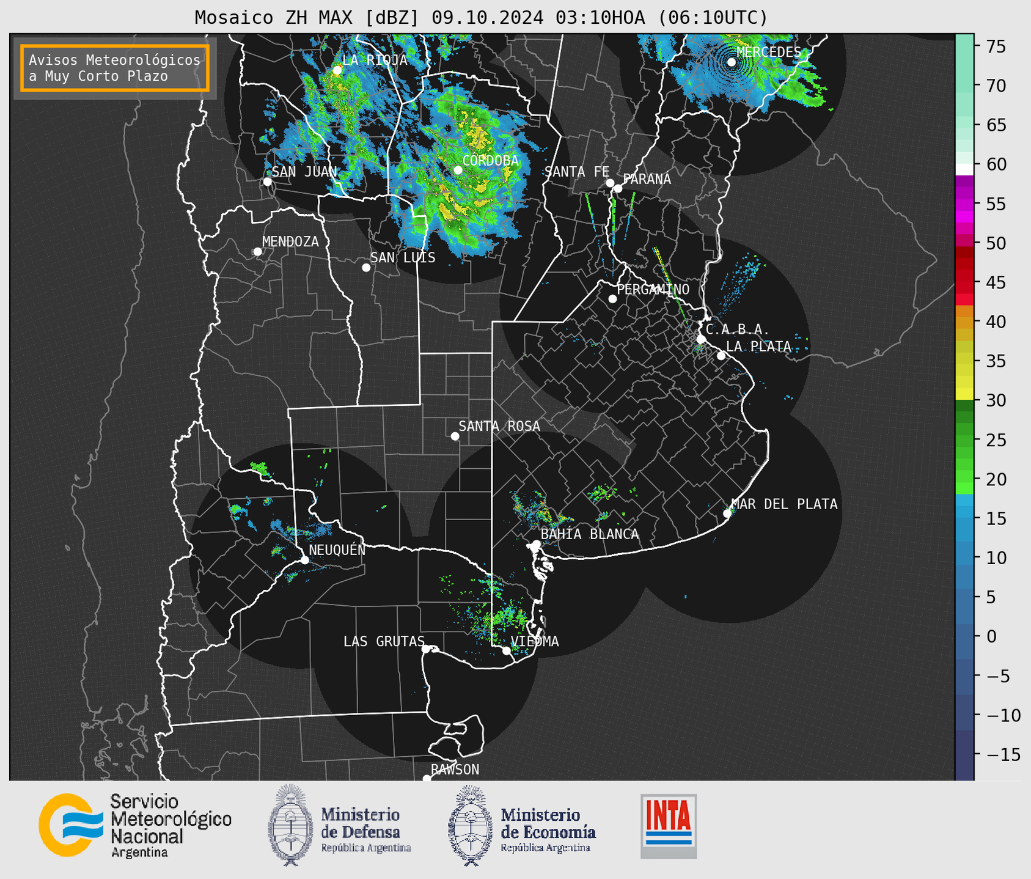Click the Paraná city marker
Viewport: 1031px width, 879px height.
pos(618,188)
